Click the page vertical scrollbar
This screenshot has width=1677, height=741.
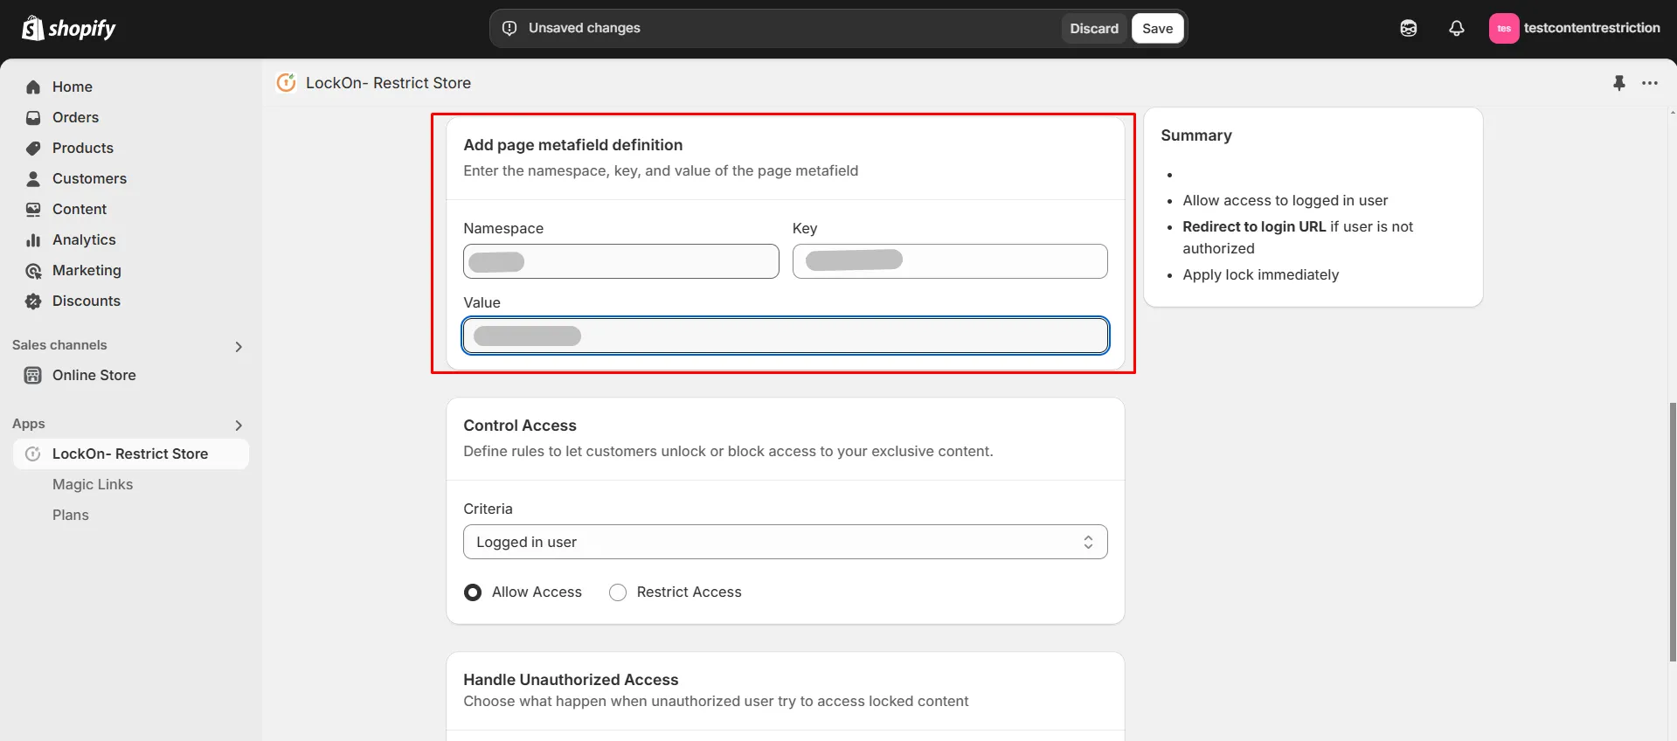(1672, 531)
